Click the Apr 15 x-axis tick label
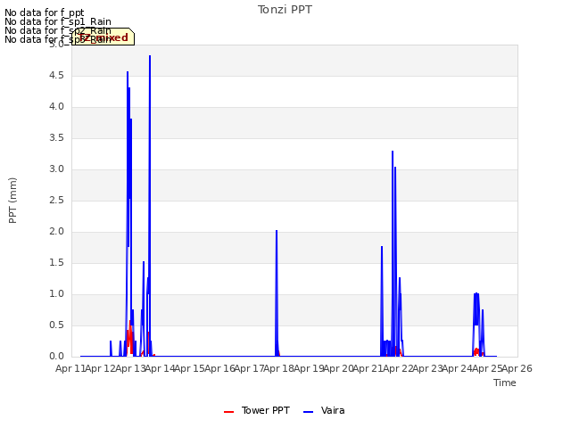This screenshot has height=428, width=571. pyautogui.click(x=189, y=368)
